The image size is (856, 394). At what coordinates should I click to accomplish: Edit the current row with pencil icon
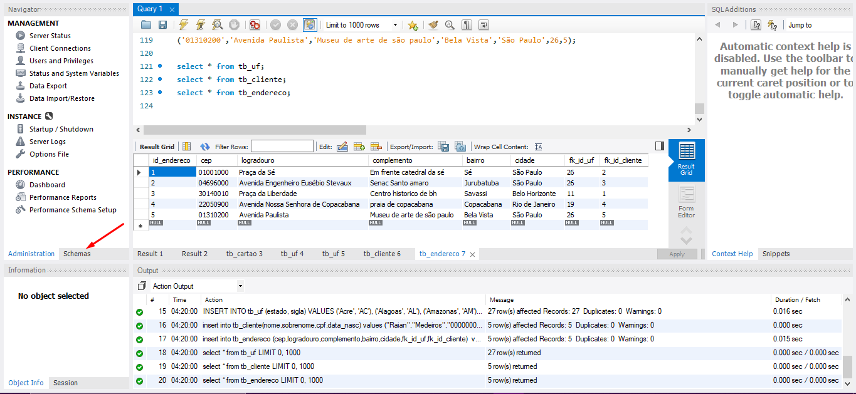pos(342,147)
